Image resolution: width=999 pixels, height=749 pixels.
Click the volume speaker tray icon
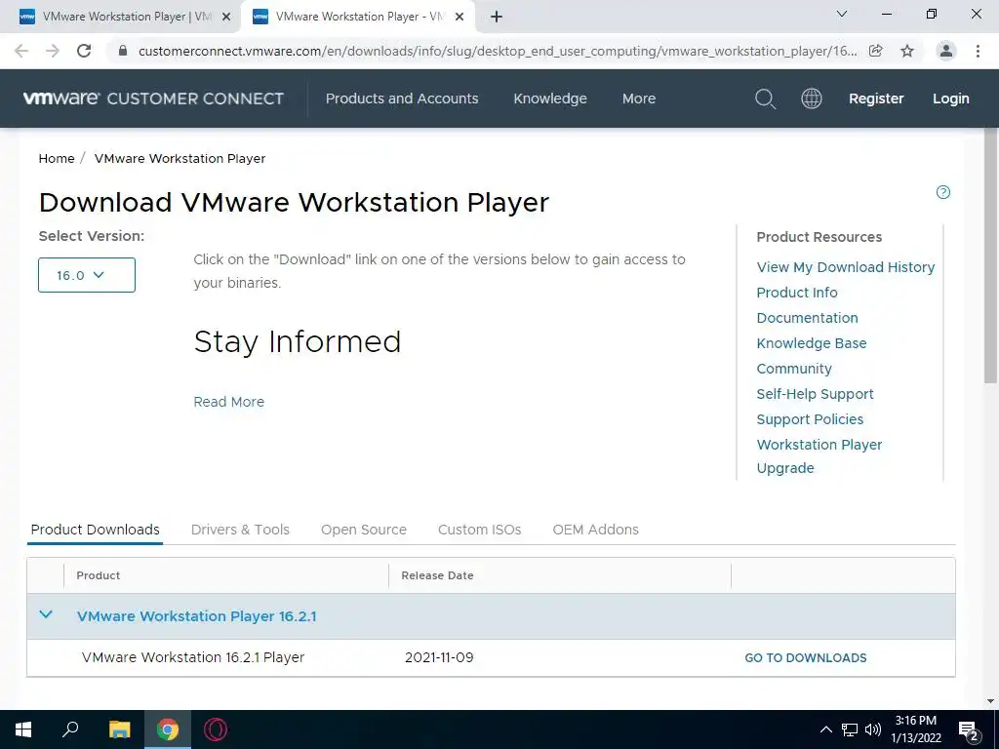coord(873,729)
